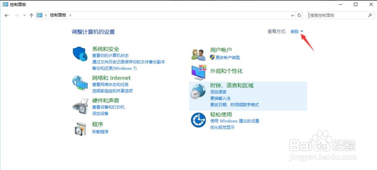Open the 外观和个性化 monitor icon
Screen dimensions: 377x170
(x=199, y=72)
